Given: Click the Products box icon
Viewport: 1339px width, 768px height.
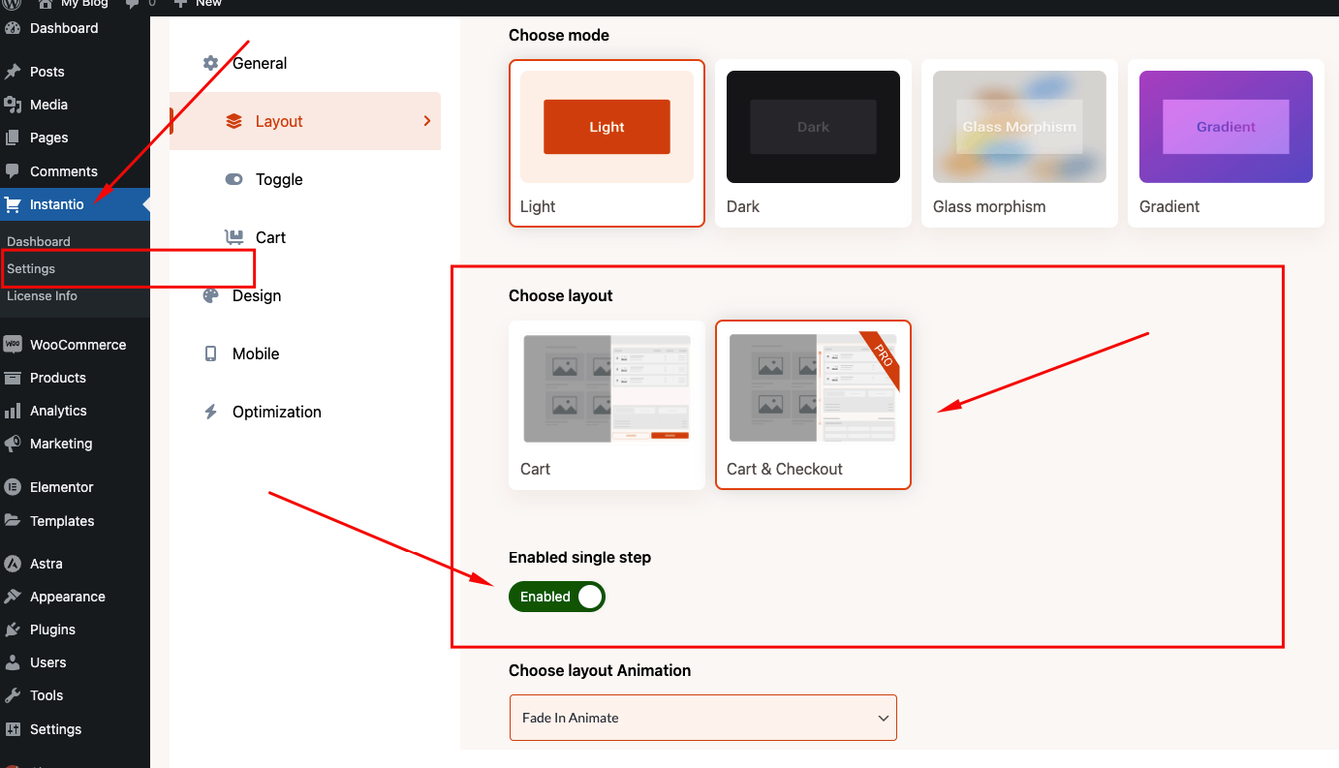Looking at the screenshot, I should click(13, 378).
